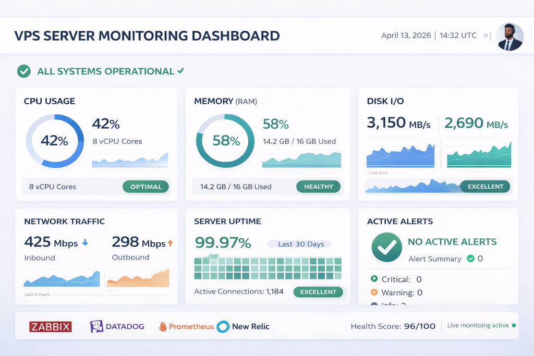Image resolution: width=534 pixels, height=356 pixels.
Task: Click the SERVER UPTIME heading
Action: pos(227,221)
